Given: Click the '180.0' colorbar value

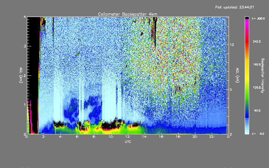Looking at the screenshot, I should (257, 65).
